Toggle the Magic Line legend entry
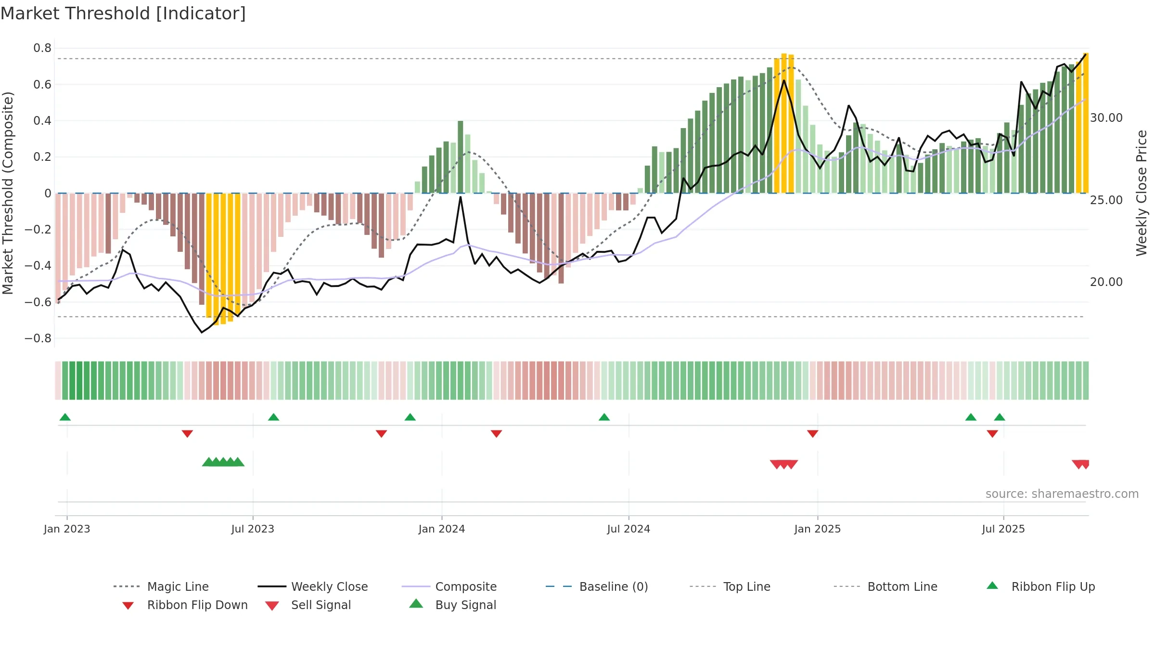The height and width of the screenshot is (650, 1155). click(x=161, y=586)
